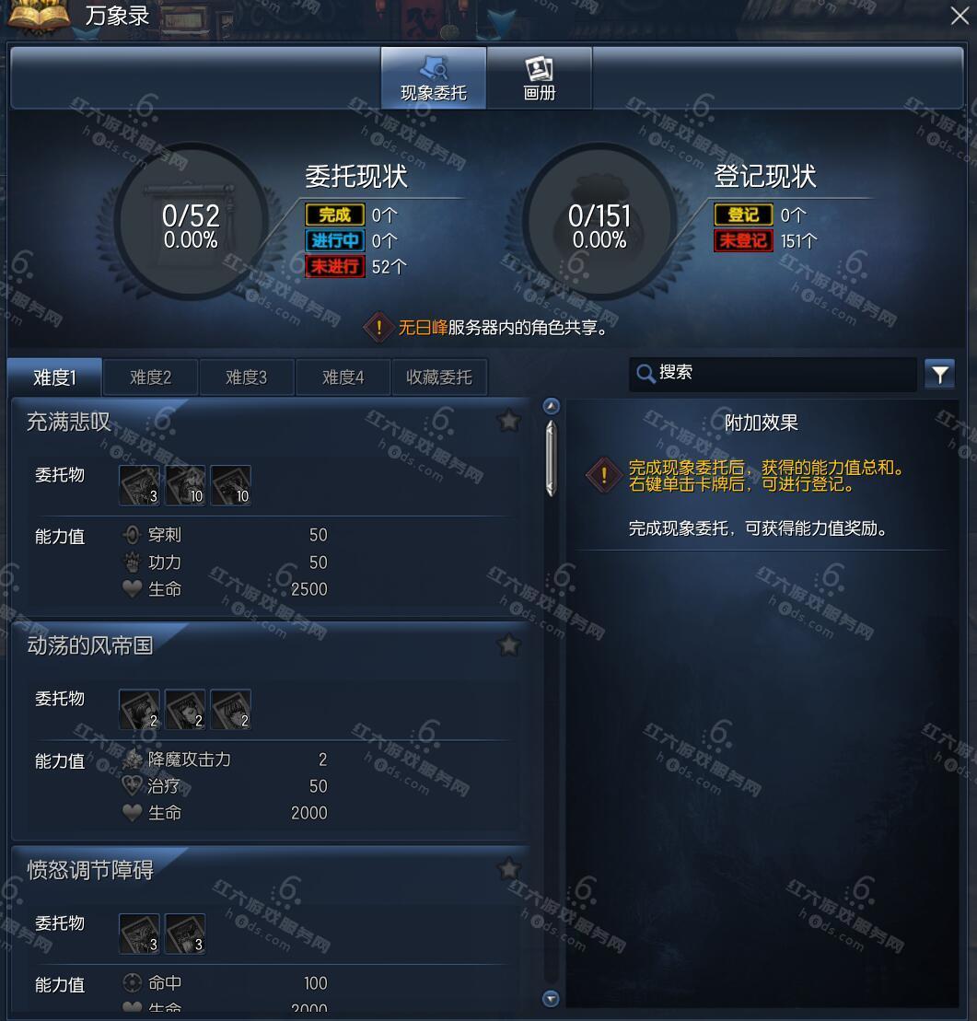
Task: Toggle favorite star for 充满悲叹 commission
Action: tap(508, 421)
